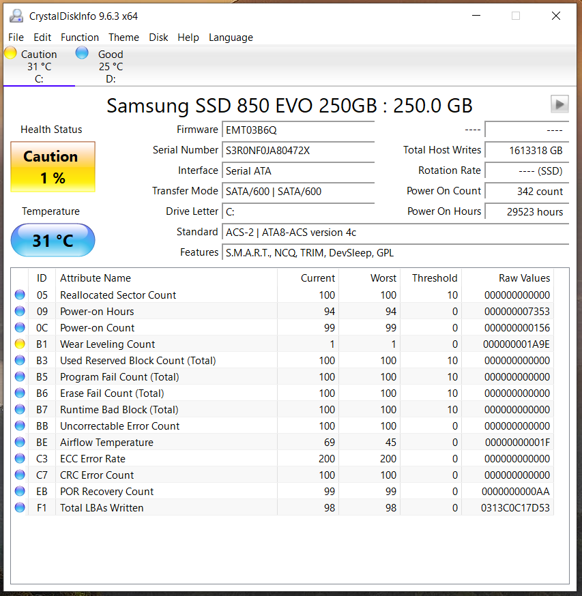Click blue status dot for Total LBAs Written
This screenshot has width=582, height=596.
(20, 508)
